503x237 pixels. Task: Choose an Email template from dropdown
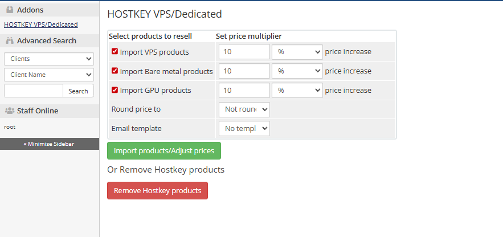244,128
